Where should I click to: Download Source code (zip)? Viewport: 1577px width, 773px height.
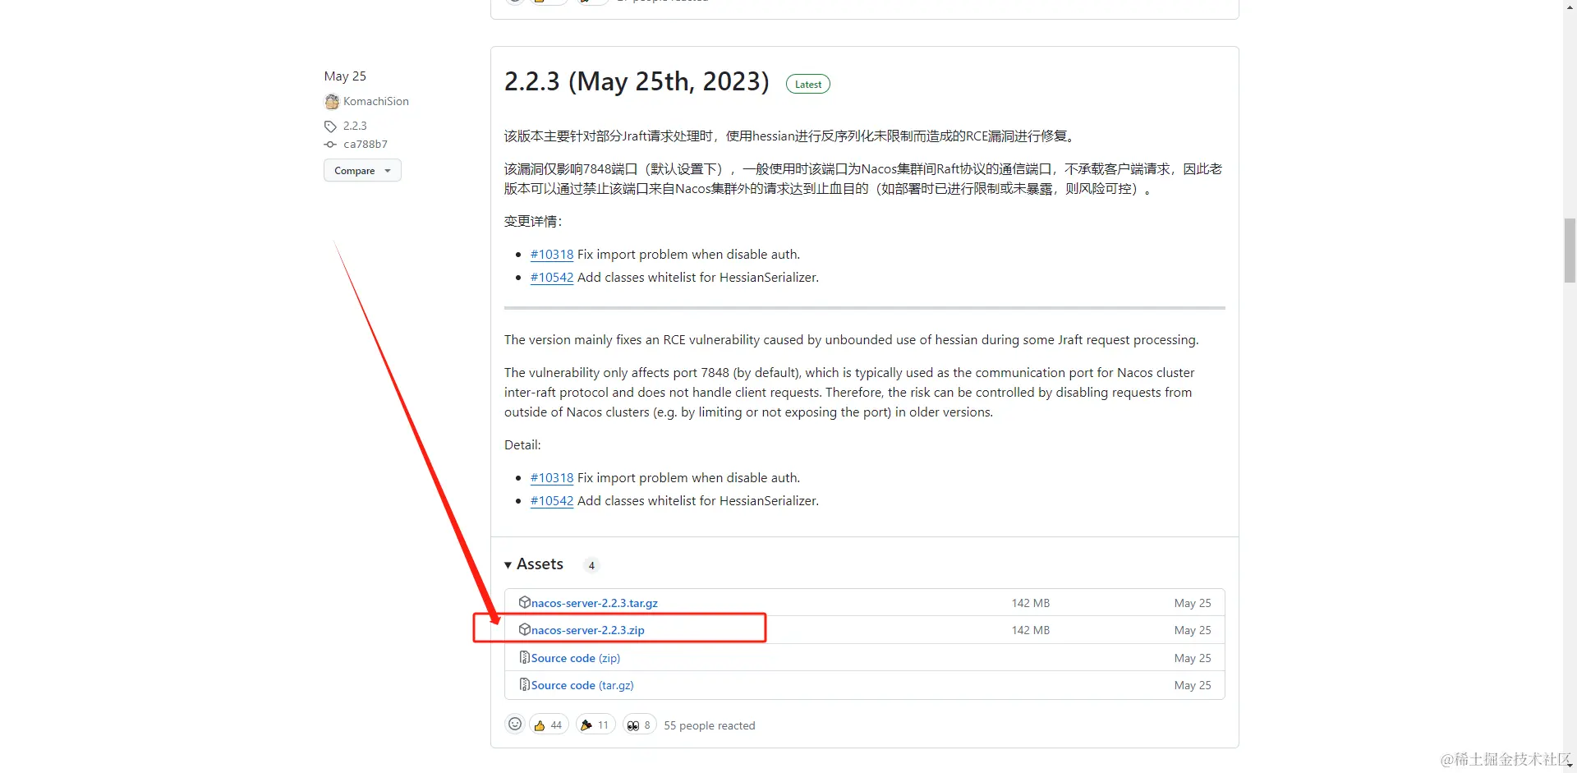(x=575, y=658)
